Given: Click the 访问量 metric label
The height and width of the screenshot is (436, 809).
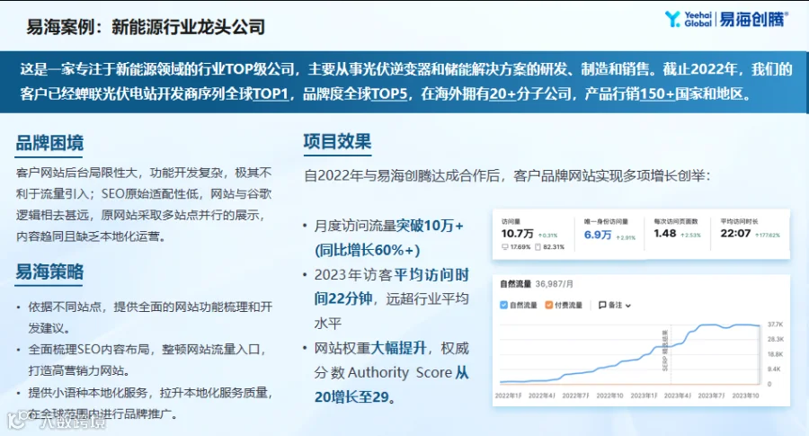Looking at the screenshot, I should click(x=511, y=221).
